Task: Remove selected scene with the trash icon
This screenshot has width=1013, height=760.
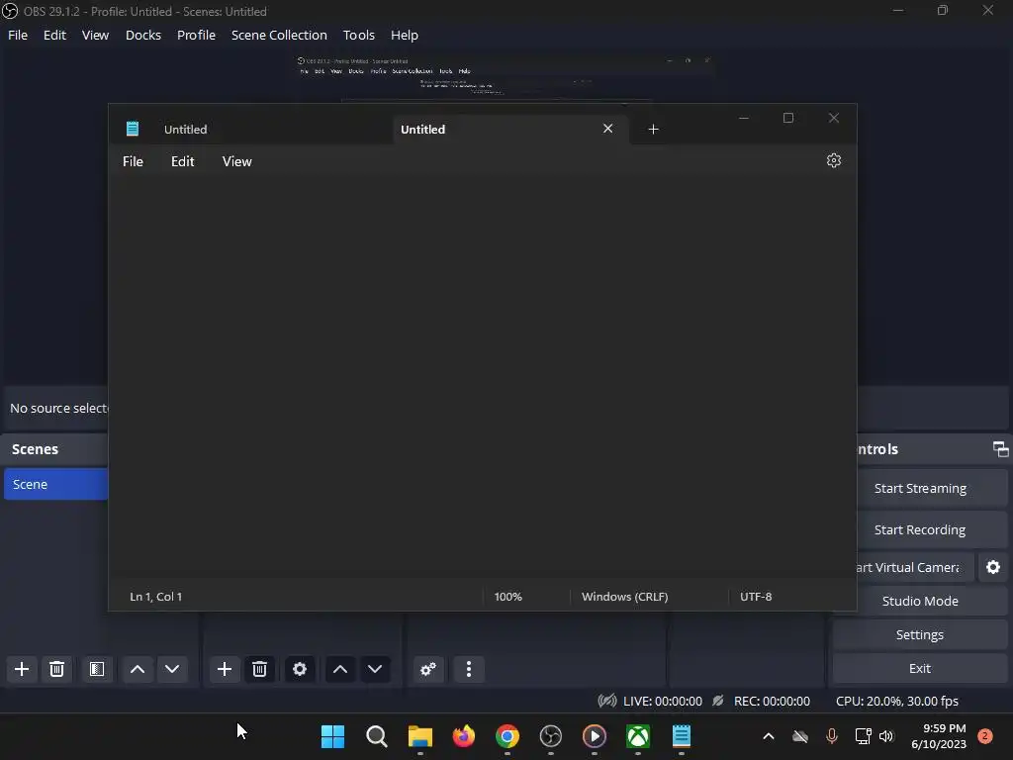Action: pyautogui.click(x=56, y=669)
